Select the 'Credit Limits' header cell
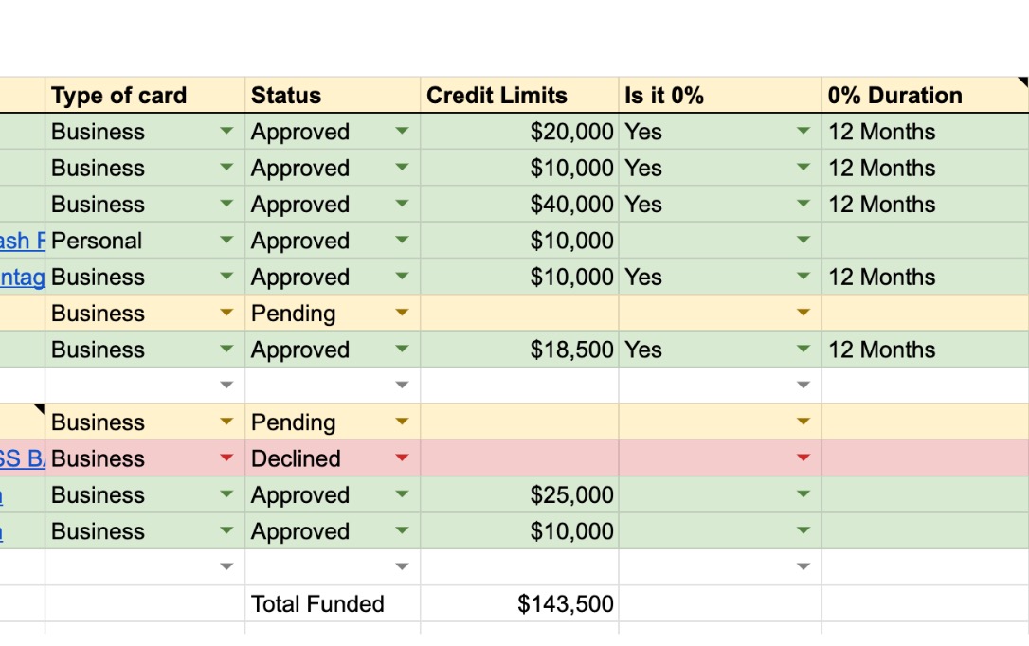The height and width of the screenshot is (646, 1029). [x=518, y=96]
